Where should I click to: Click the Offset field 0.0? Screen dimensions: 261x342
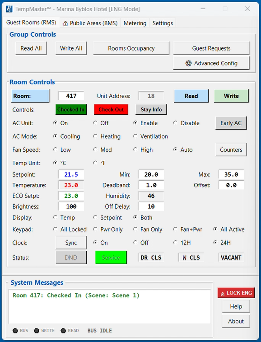(x=231, y=185)
